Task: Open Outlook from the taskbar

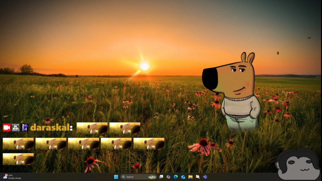Action: tap(183, 177)
